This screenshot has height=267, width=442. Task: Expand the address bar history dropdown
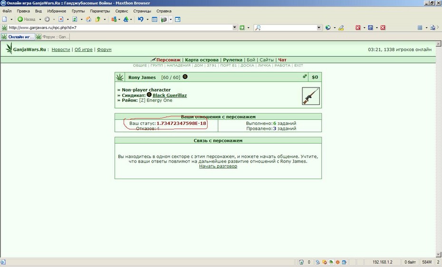click(234, 28)
